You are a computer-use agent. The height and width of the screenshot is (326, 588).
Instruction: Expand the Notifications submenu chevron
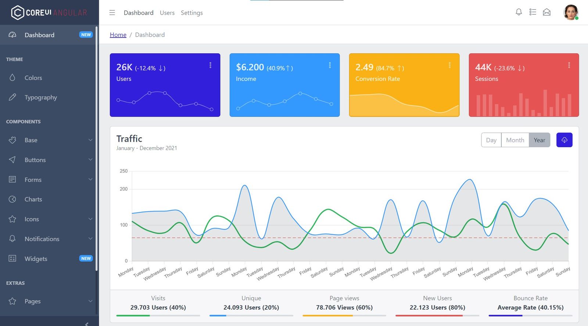(x=90, y=239)
